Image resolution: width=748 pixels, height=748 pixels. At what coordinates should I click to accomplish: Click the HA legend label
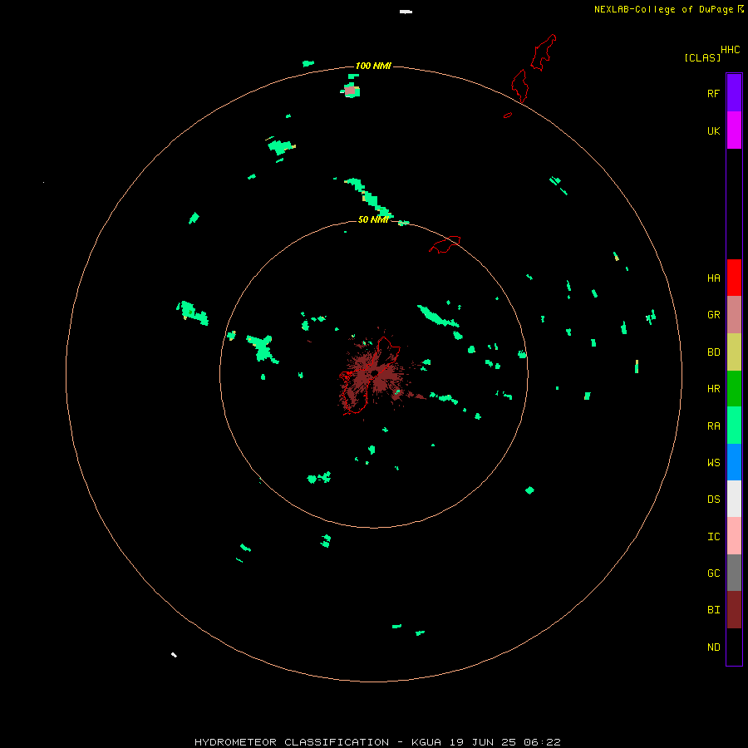click(x=713, y=278)
